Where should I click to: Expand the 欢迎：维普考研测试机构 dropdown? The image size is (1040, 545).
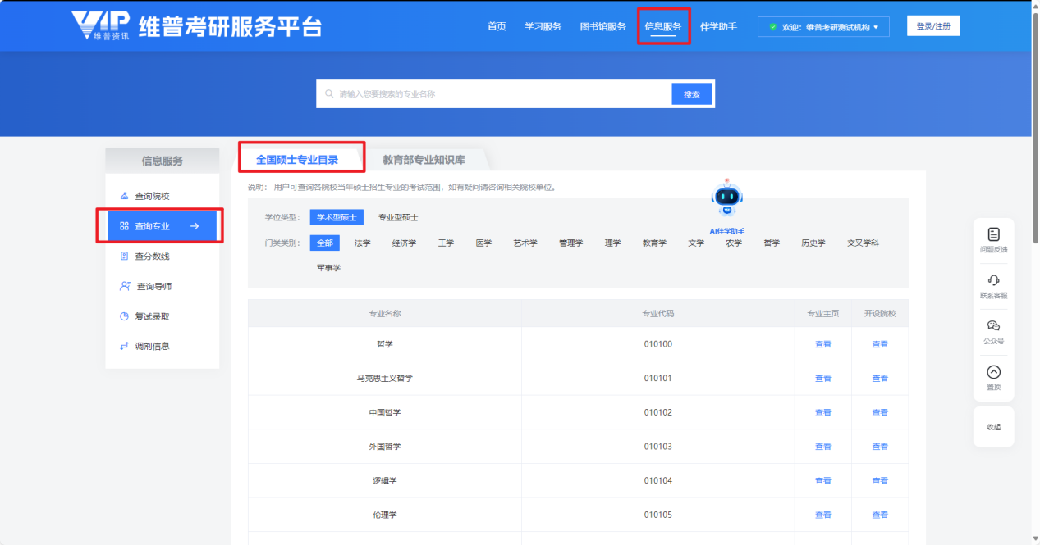pyautogui.click(x=823, y=27)
